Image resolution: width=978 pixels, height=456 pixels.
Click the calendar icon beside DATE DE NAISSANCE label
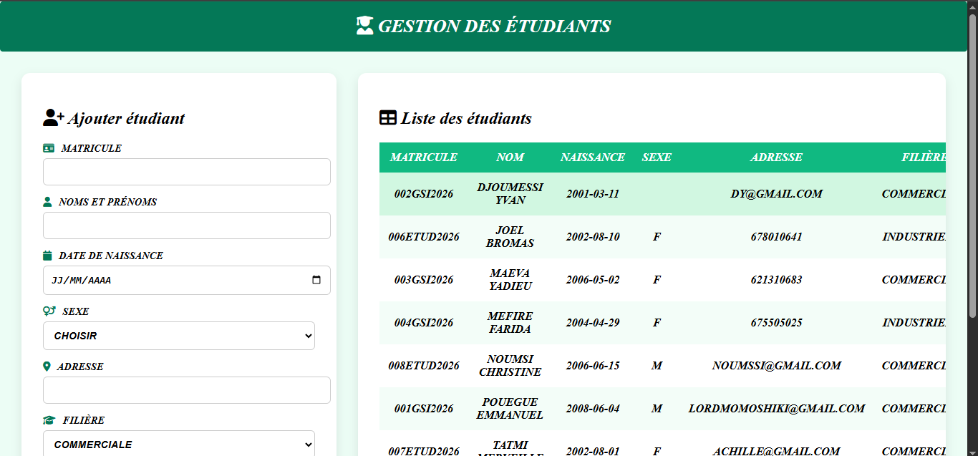(x=47, y=256)
